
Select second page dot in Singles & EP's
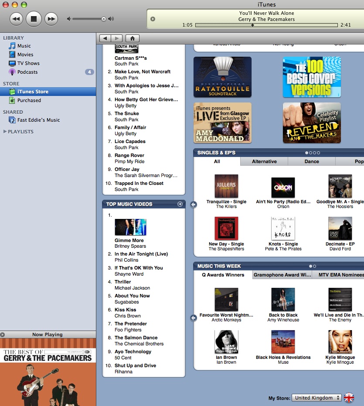click(x=311, y=153)
